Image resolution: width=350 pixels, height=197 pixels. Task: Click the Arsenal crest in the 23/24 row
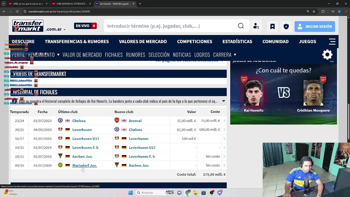coord(117,120)
